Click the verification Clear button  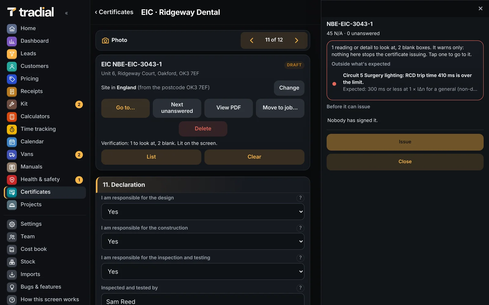254,157
